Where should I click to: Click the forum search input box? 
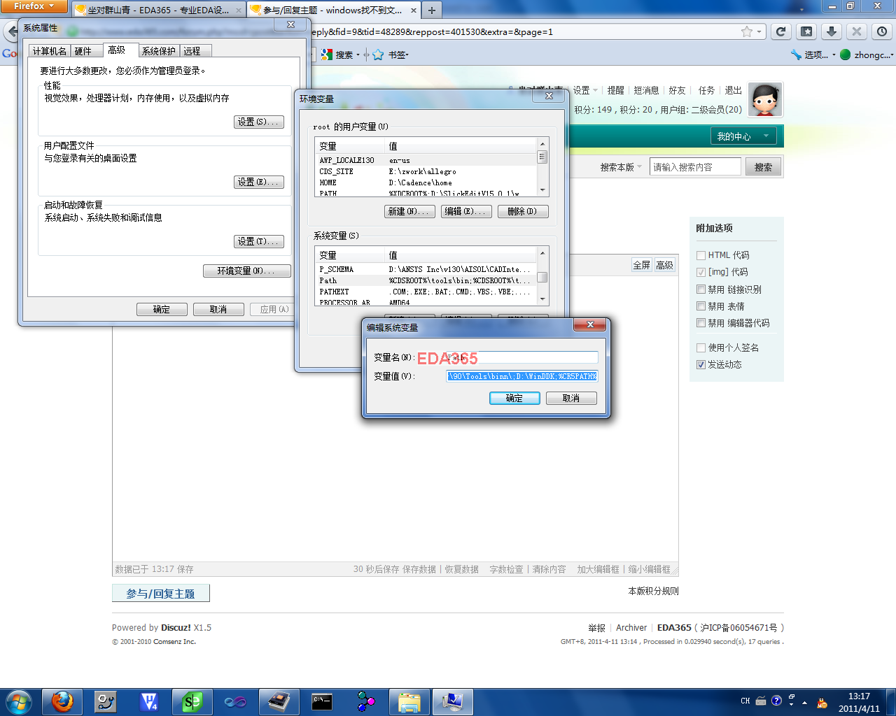[x=695, y=167]
